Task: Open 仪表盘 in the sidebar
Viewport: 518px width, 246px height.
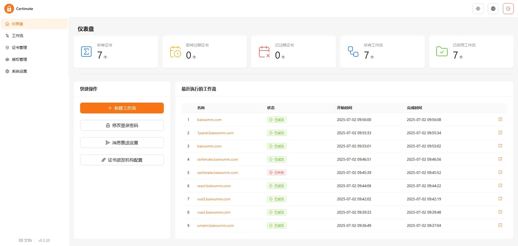Action: (34, 24)
